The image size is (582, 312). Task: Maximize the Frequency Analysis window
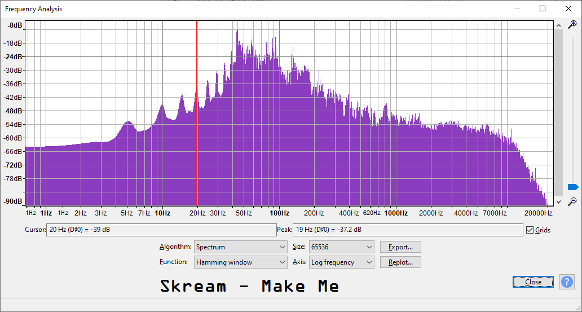click(543, 8)
